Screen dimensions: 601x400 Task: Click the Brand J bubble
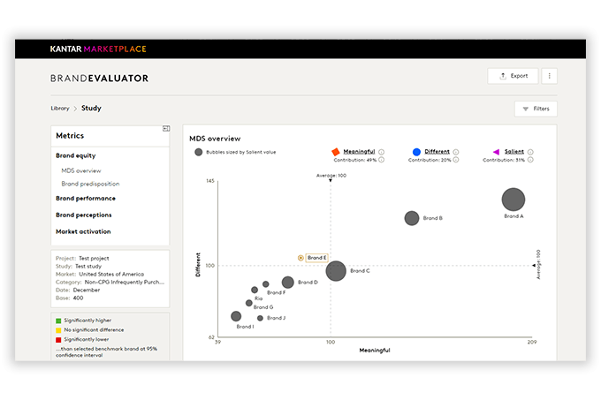pos(260,318)
